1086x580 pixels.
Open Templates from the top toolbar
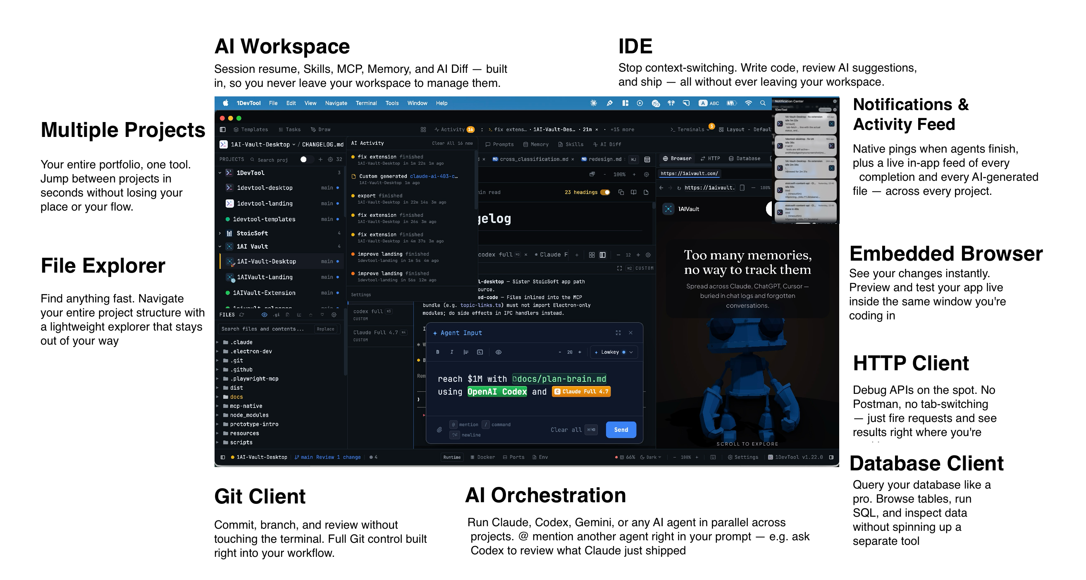point(251,129)
